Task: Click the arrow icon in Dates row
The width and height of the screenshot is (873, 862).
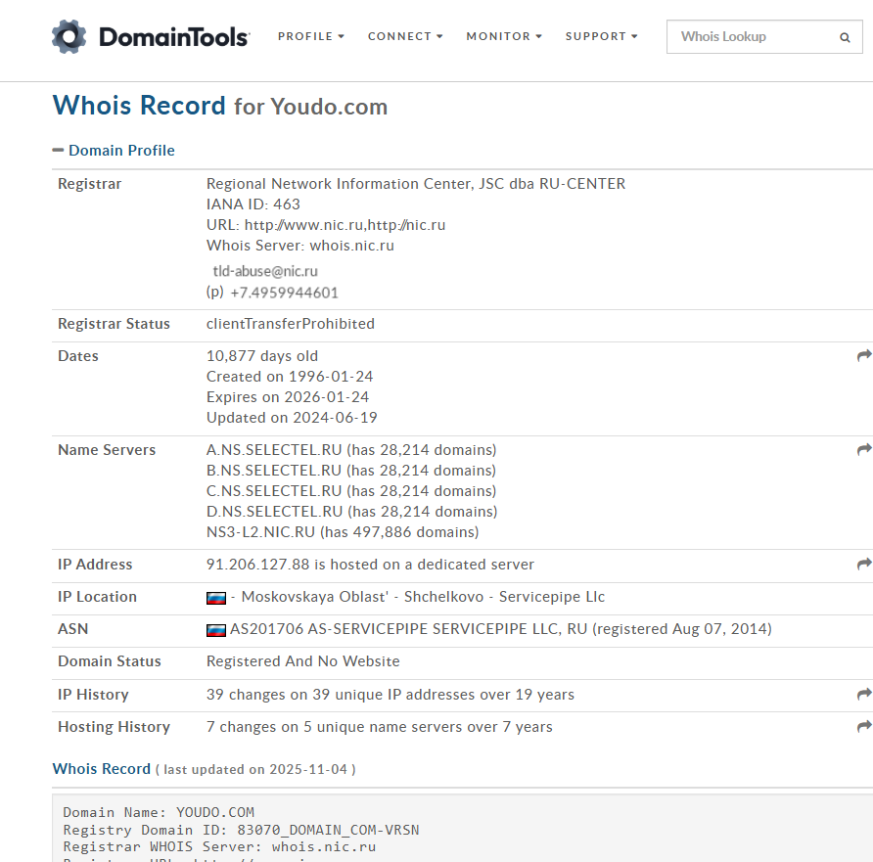Action: point(863,356)
